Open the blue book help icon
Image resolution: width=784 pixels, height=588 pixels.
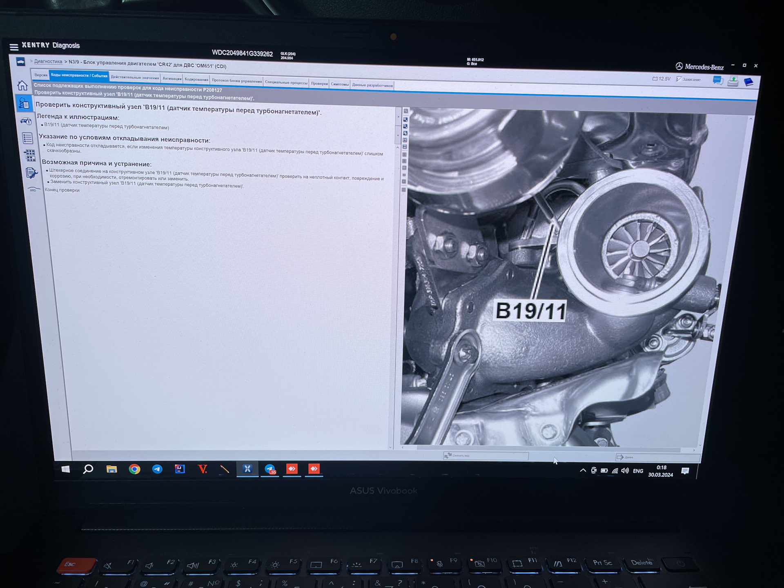pyautogui.click(x=748, y=82)
